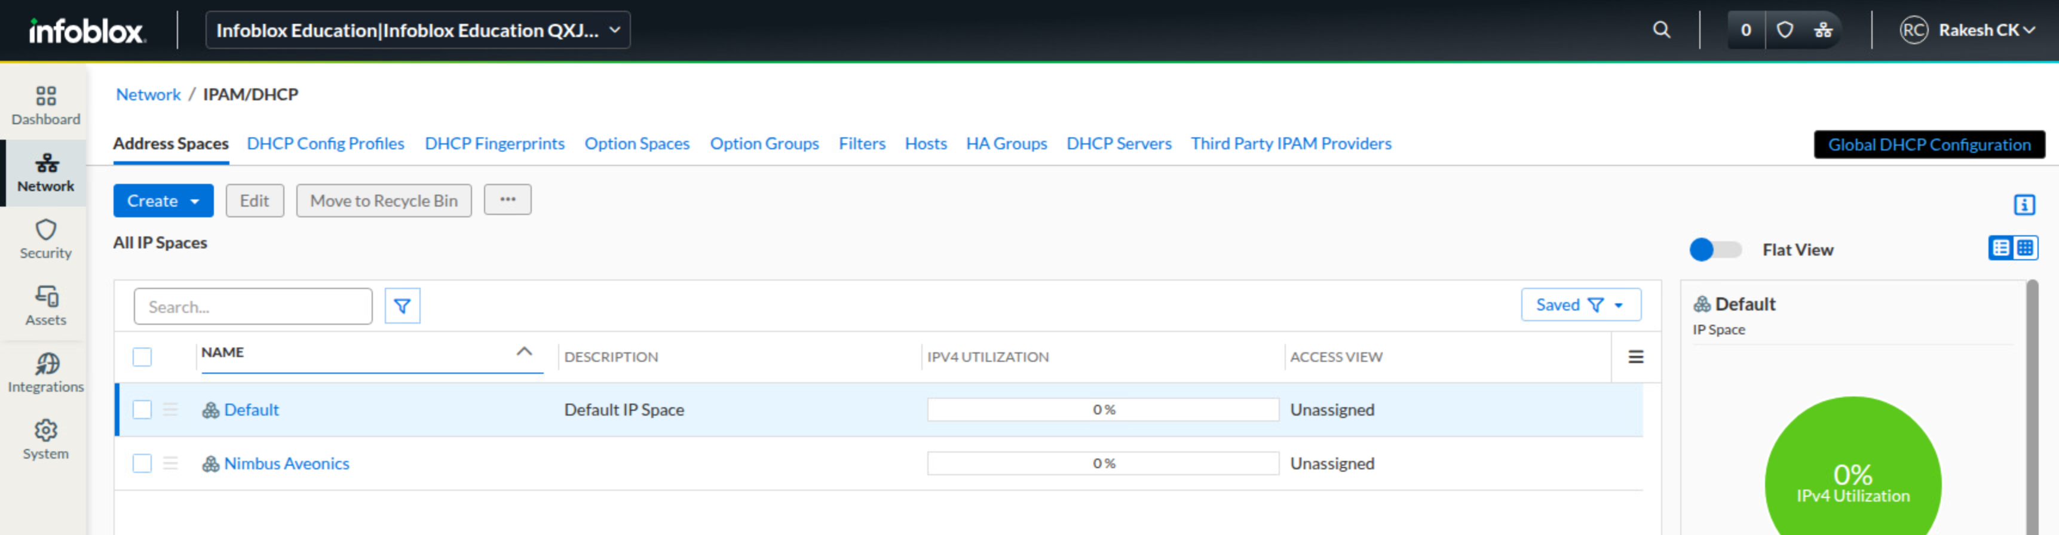Viewport: 2059px width, 535px height.
Task: Open the page info icon
Action: (2024, 204)
